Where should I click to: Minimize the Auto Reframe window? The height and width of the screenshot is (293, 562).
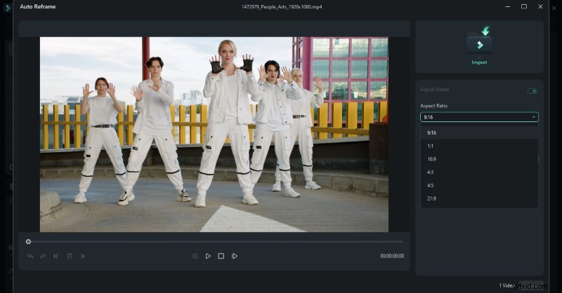(507, 6)
